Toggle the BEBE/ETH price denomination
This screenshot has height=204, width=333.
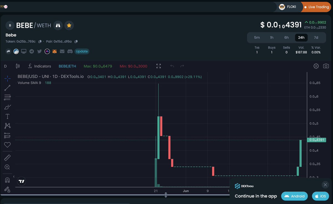coord(67,66)
